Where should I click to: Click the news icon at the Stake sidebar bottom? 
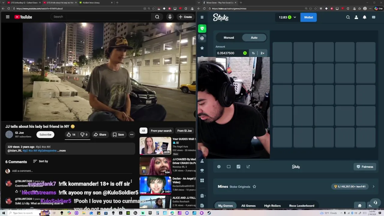coord(202,205)
